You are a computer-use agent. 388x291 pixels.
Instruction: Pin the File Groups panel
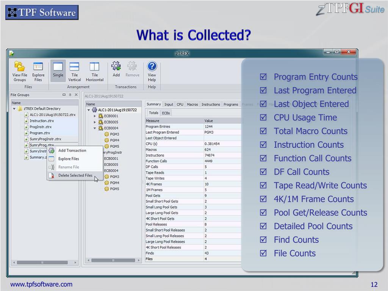click(70, 95)
